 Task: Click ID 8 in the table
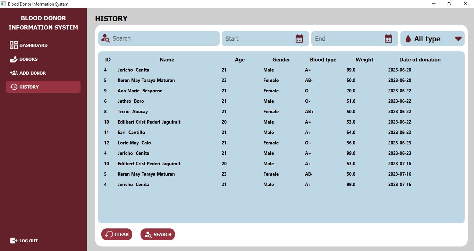[105, 111]
